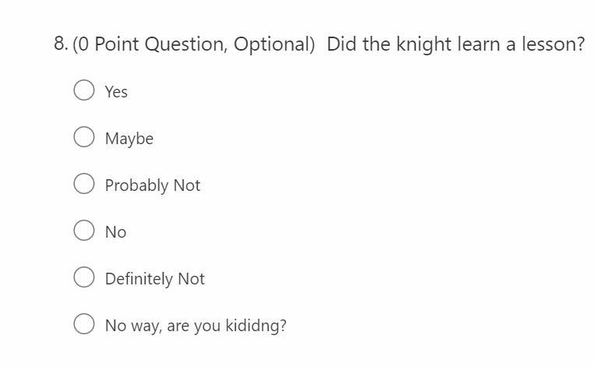594x367 pixels.
Task: Mark the "Probably Not" radio button
Action: coord(84,185)
